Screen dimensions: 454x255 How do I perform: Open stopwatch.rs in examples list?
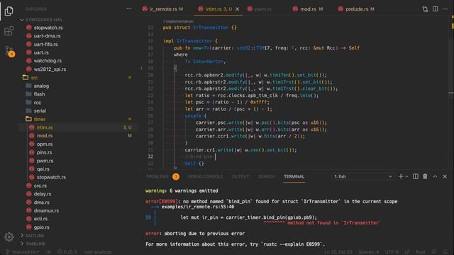48,28
